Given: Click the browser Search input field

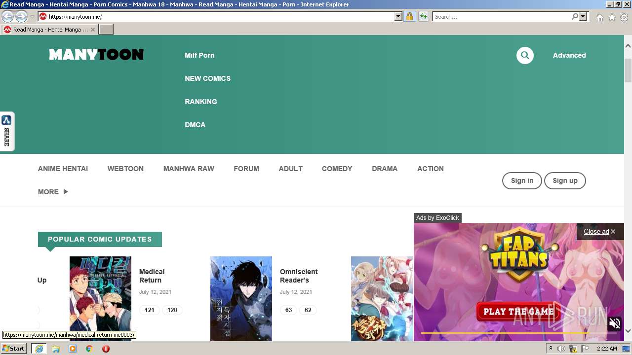Looking at the screenshot, I should pyautogui.click(x=502, y=17).
